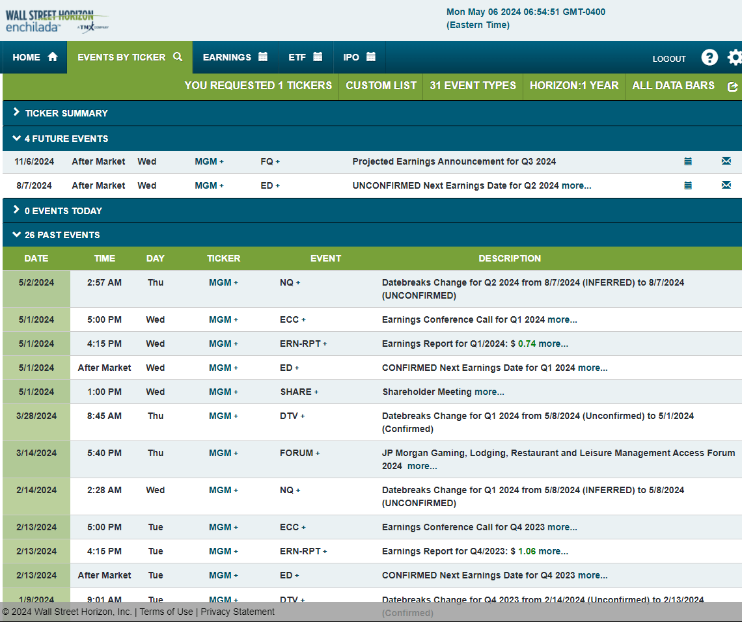Select the HOME tab
Screen dimensions: 742x622
(34, 57)
